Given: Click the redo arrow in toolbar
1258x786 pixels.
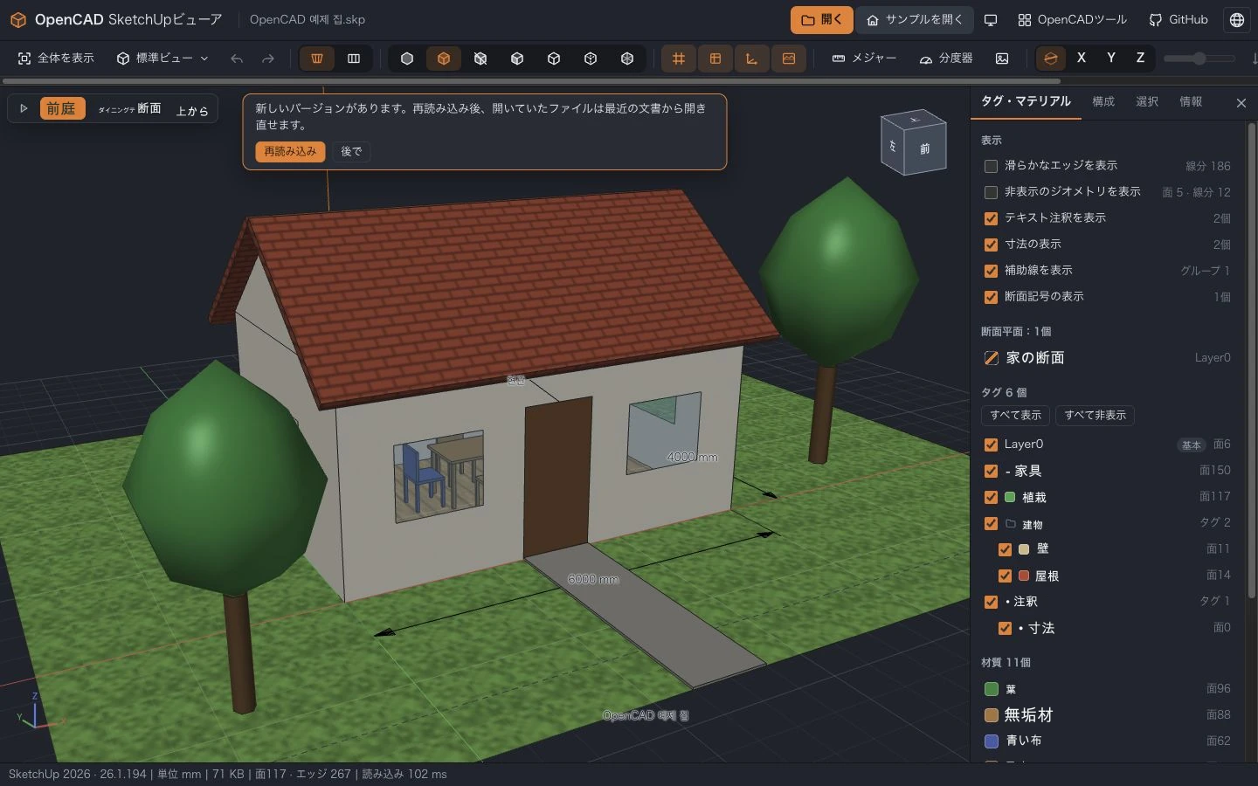Looking at the screenshot, I should tap(268, 59).
